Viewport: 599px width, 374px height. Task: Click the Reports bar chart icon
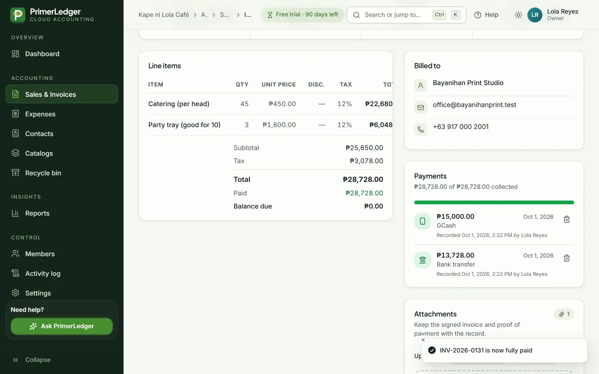(x=15, y=213)
